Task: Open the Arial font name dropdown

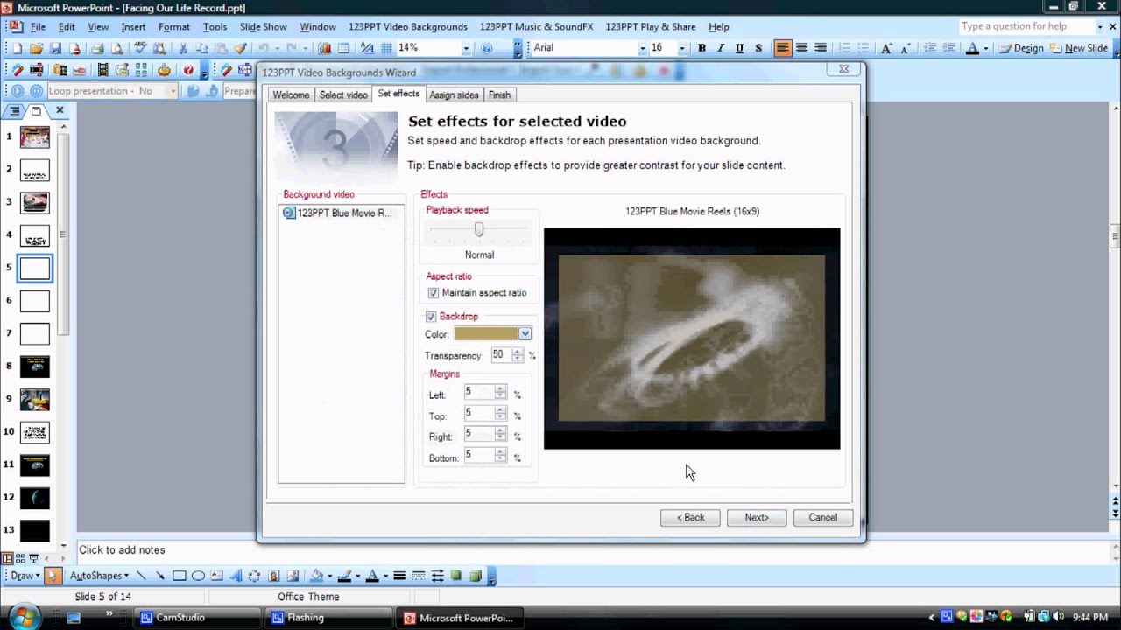Action: point(643,48)
